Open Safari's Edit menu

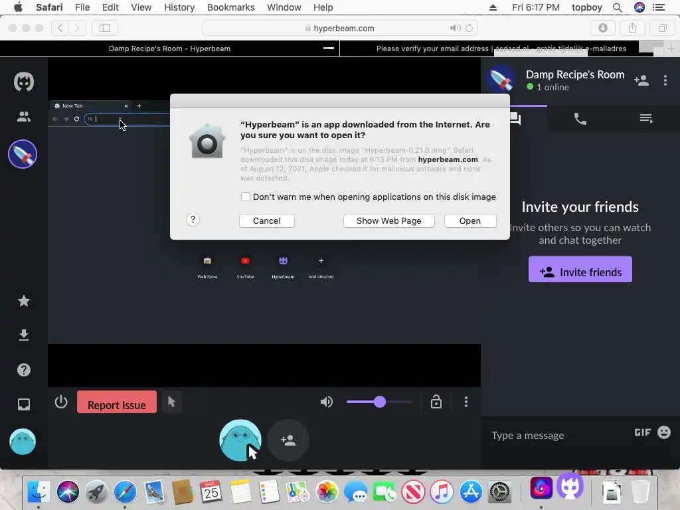pyautogui.click(x=110, y=7)
